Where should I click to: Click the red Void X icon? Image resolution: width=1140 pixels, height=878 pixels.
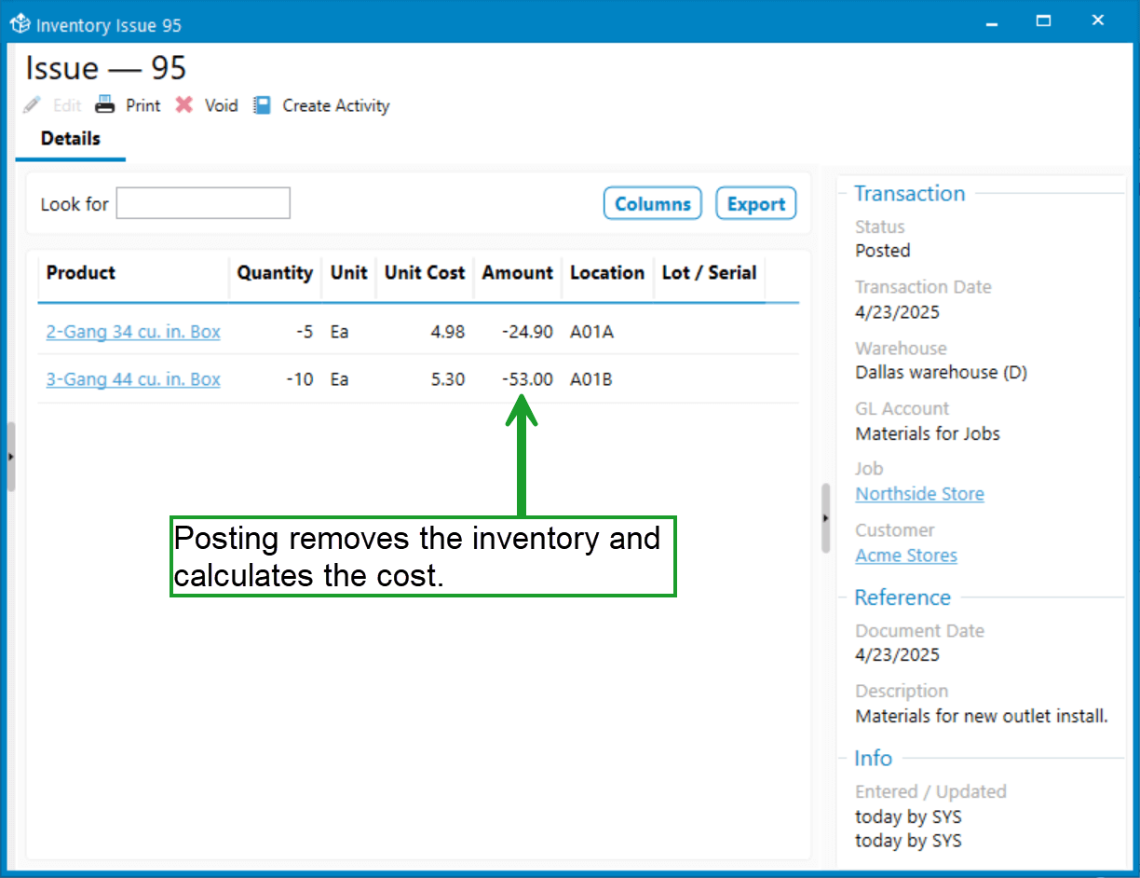pos(184,105)
